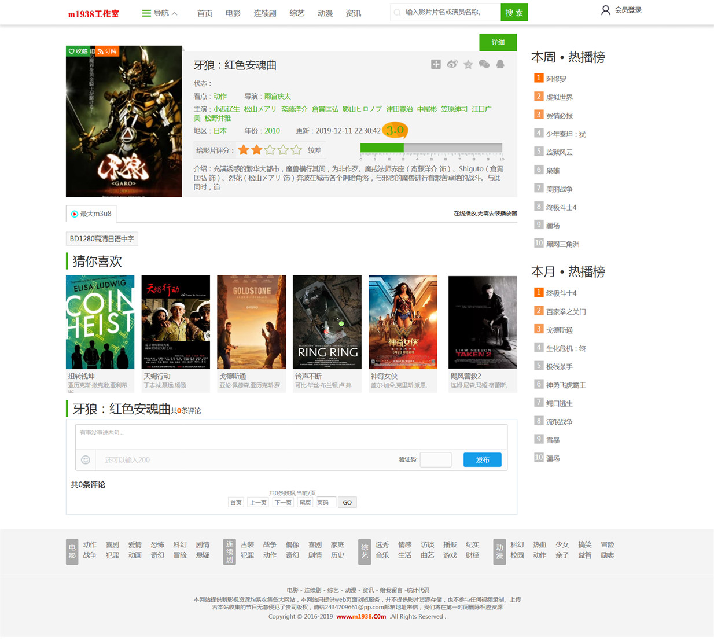Screen dimensions: 714x644
Task: Rate the film three stars
Action: point(270,150)
